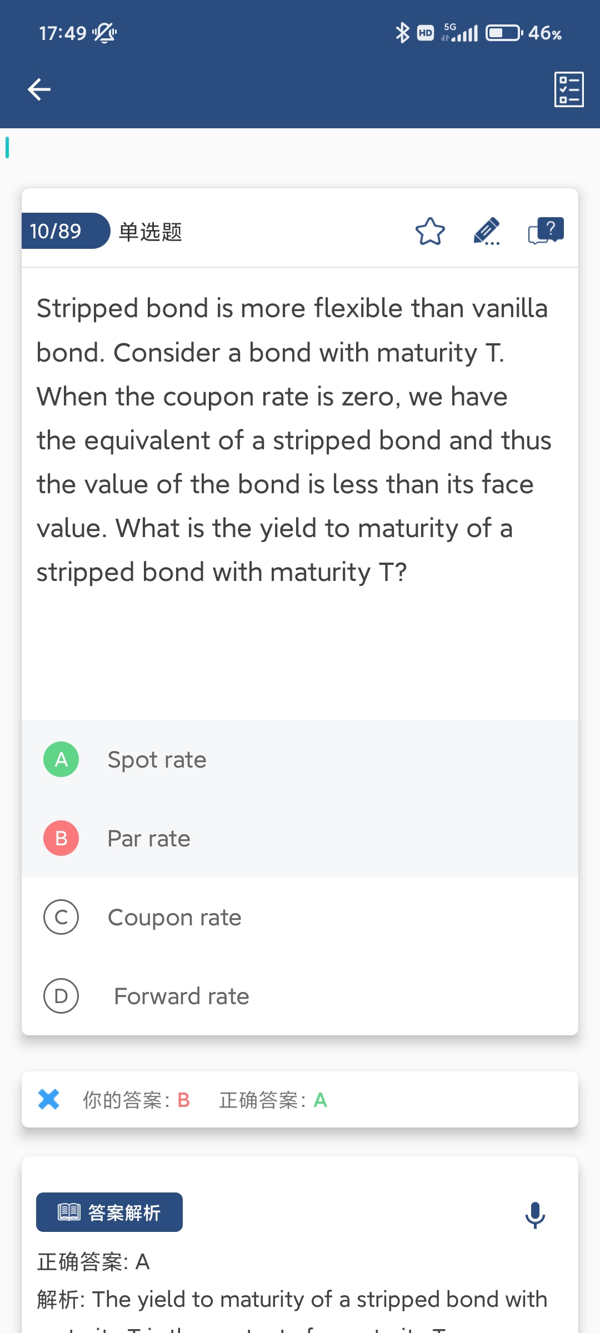Tap the question text paragraph

(x=294, y=440)
